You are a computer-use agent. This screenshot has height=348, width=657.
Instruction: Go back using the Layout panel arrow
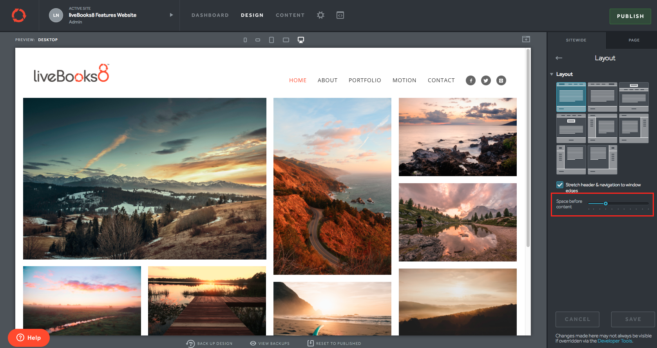click(x=559, y=58)
